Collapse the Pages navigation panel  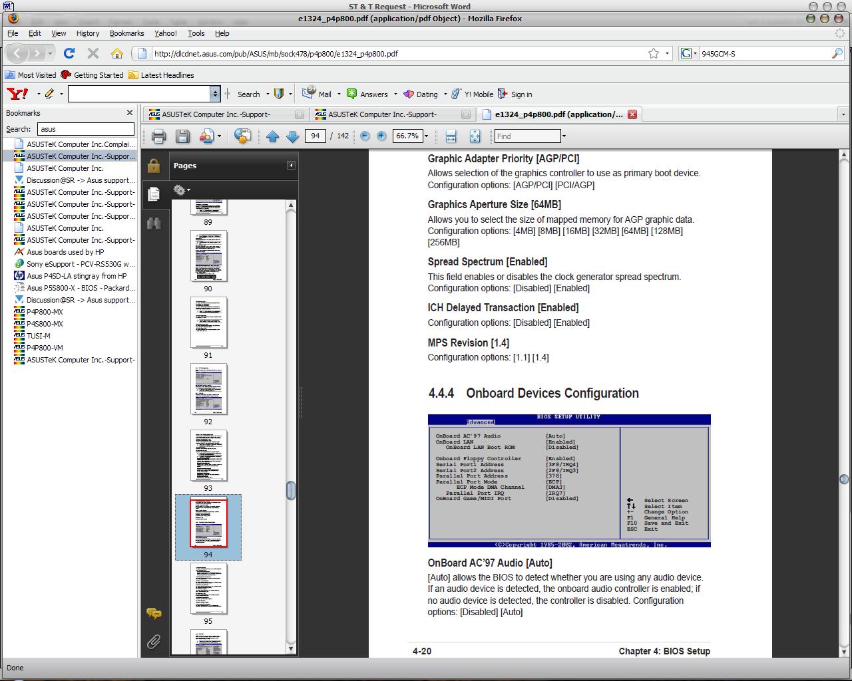(291, 166)
